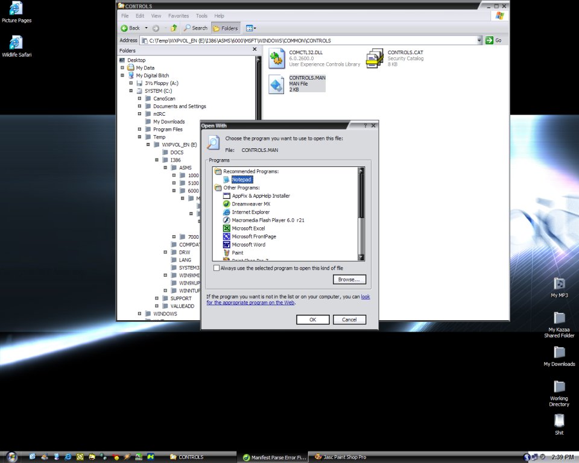579x463 pixels.
Task: Select the Paint icon in Other Programs
Action: [x=226, y=253]
